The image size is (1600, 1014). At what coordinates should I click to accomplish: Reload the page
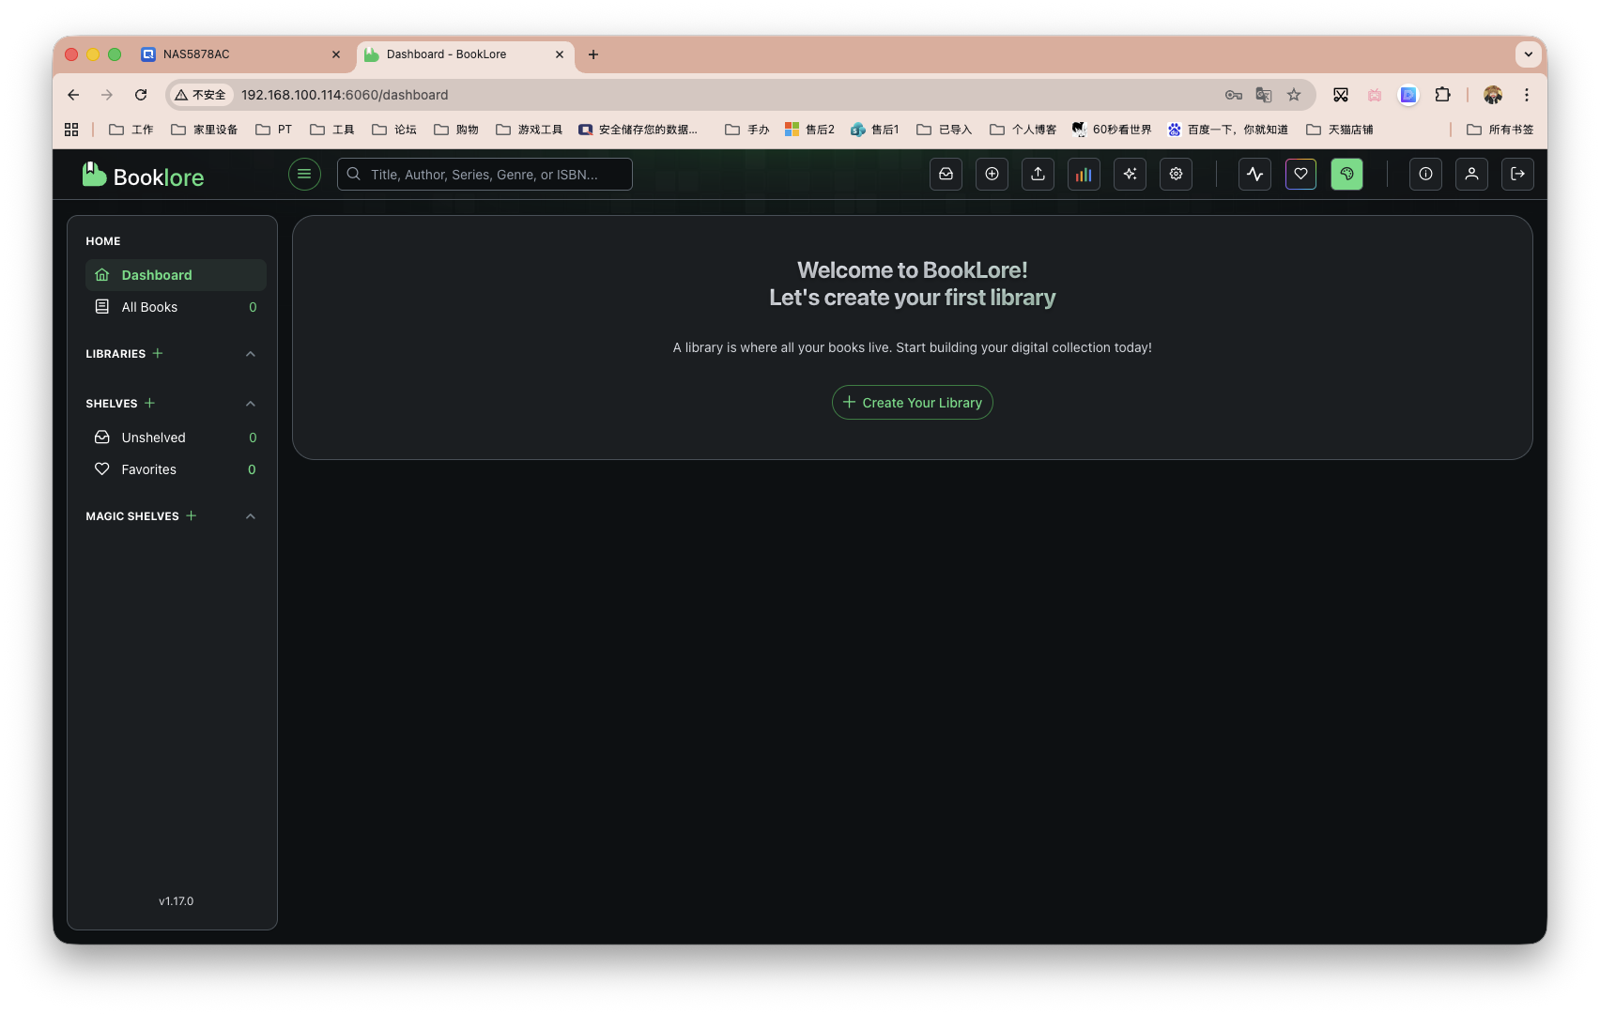(141, 95)
